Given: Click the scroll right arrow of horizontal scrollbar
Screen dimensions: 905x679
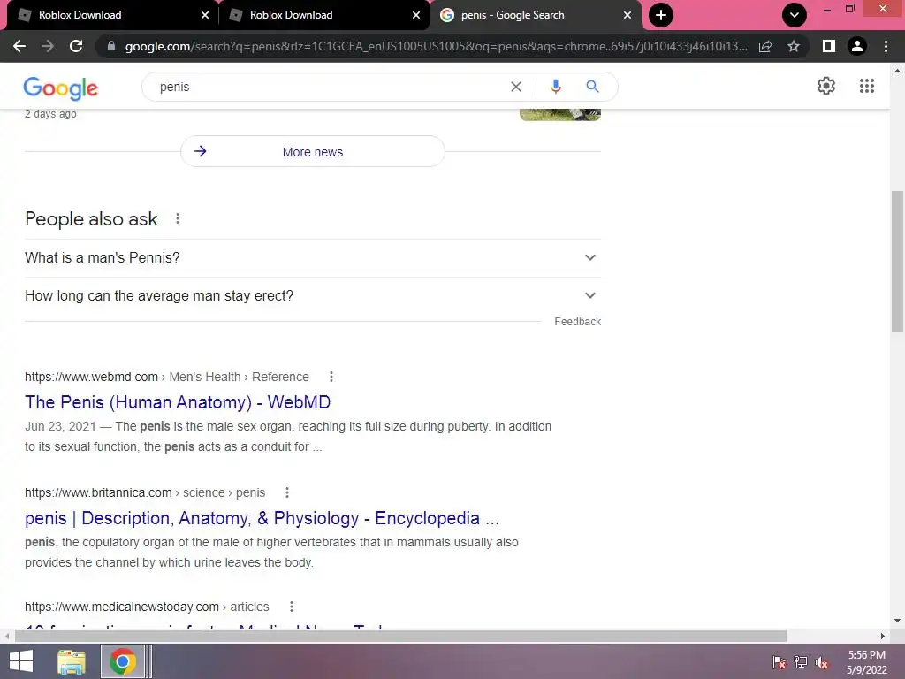Looking at the screenshot, I should click(x=883, y=637).
